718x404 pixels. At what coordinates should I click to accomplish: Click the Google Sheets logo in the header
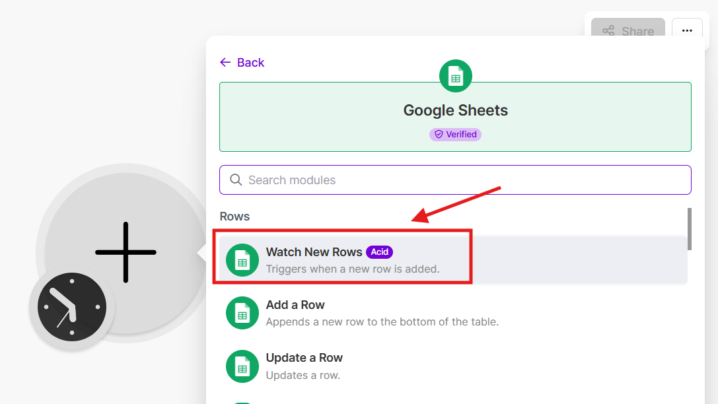click(455, 76)
